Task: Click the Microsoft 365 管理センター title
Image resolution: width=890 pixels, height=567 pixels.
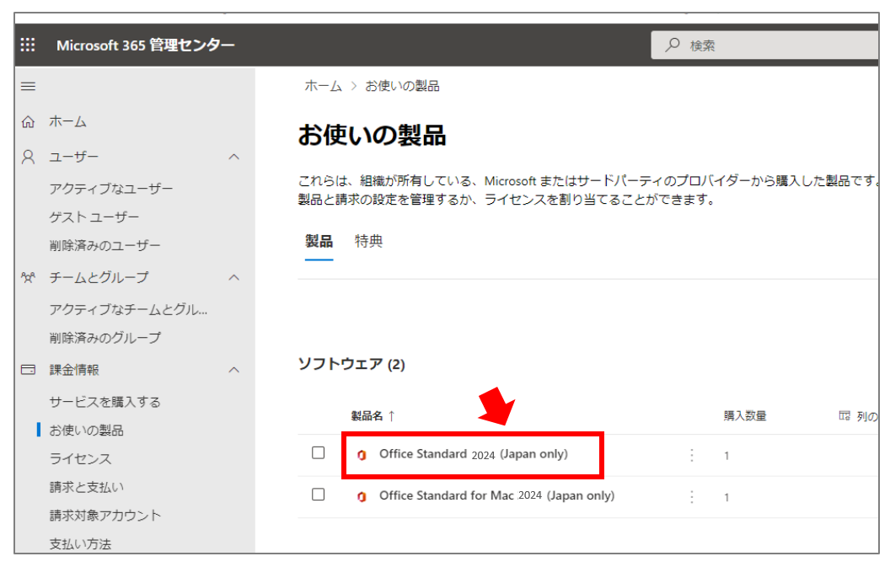Action: (x=145, y=45)
